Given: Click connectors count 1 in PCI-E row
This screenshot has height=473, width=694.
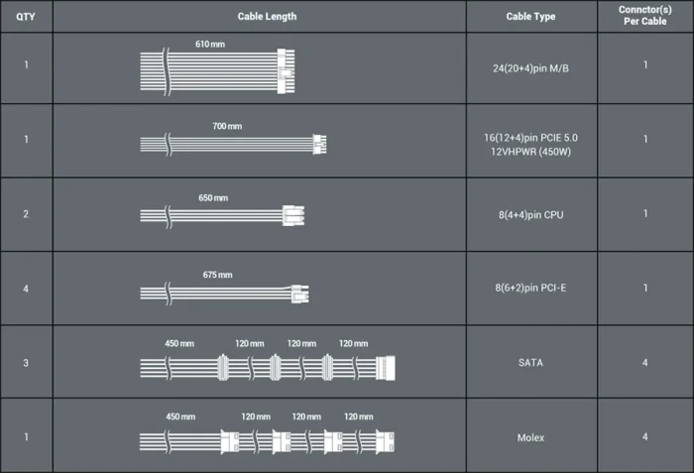Looking at the screenshot, I should click(645, 289).
